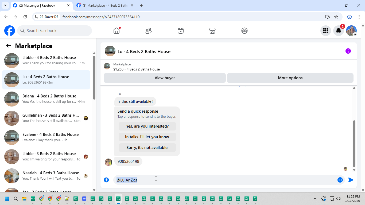This screenshot has width=365, height=205.
Task: Switch to the Messenger | Facebook browser tab
Action: (41, 5)
